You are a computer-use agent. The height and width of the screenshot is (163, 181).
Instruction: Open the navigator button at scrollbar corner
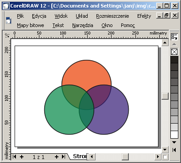[x=165, y=157]
